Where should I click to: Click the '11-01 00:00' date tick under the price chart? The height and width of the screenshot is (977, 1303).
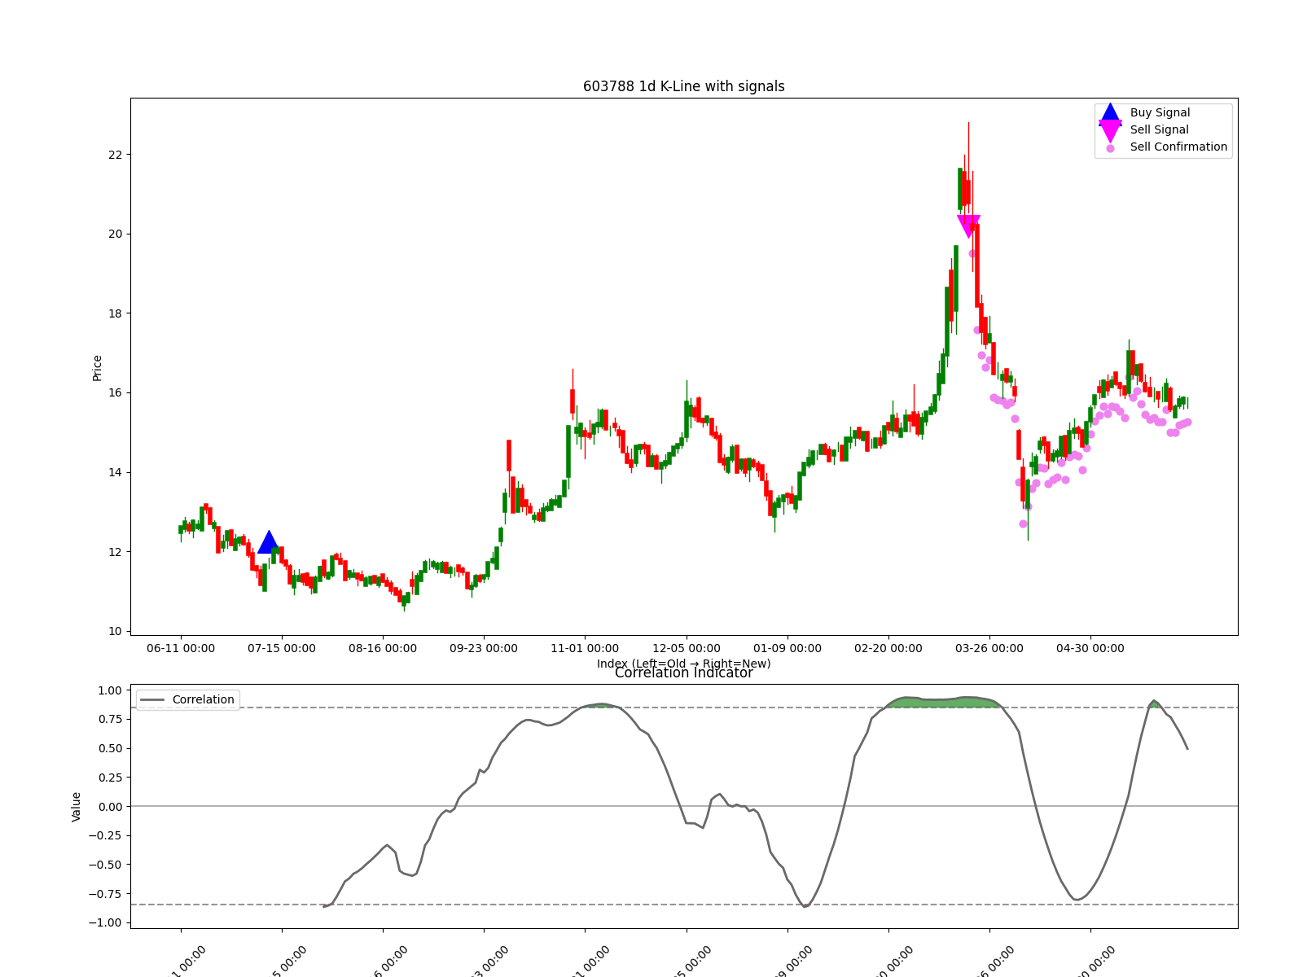(585, 649)
